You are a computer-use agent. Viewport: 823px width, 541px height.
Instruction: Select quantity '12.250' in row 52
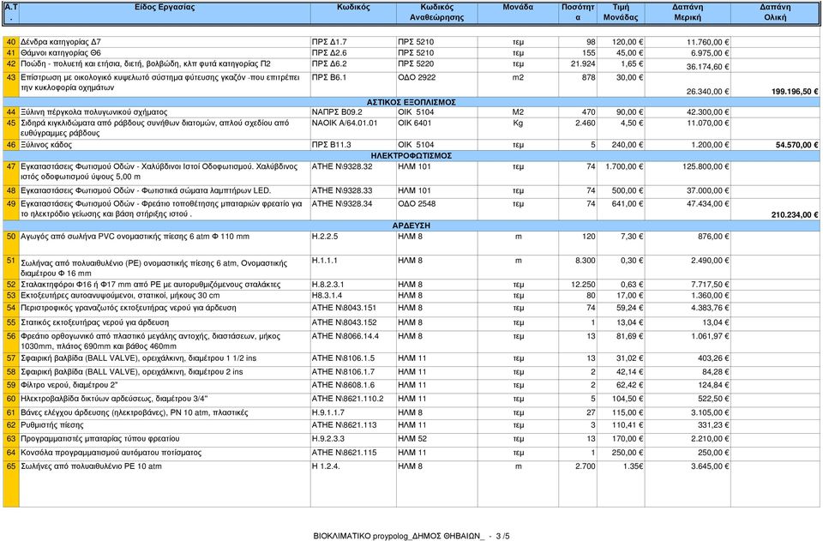583,285
